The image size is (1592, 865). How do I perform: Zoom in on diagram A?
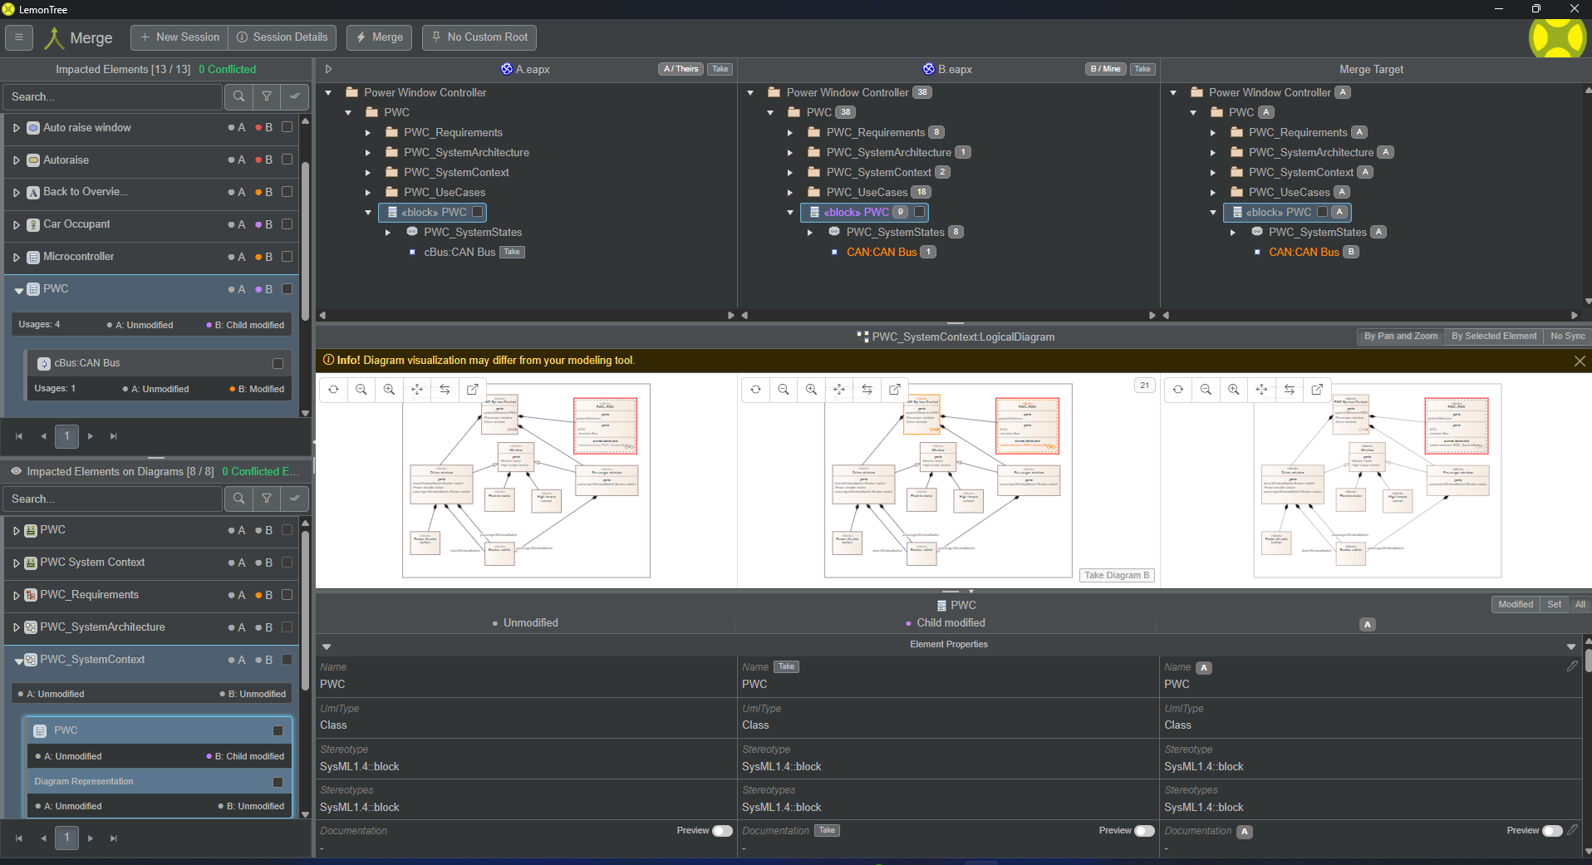389,389
